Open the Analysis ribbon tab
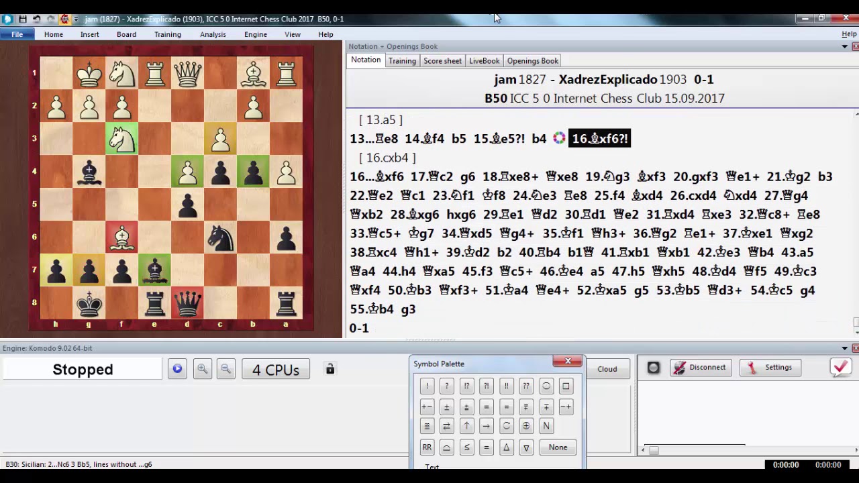Viewport: 859px width, 483px height. click(x=213, y=34)
